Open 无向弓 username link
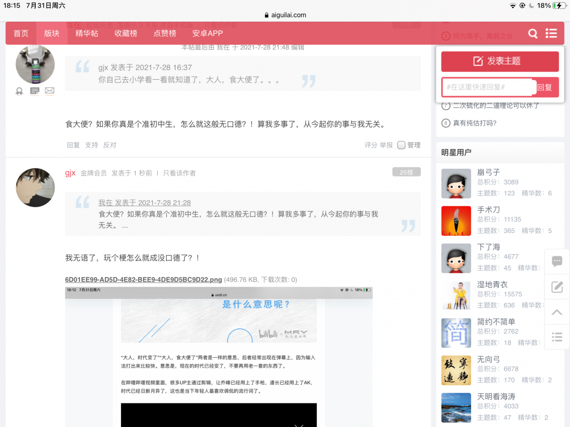Image resolution: width=570 pixels, height=427 pixels. [x=489, y=359]
